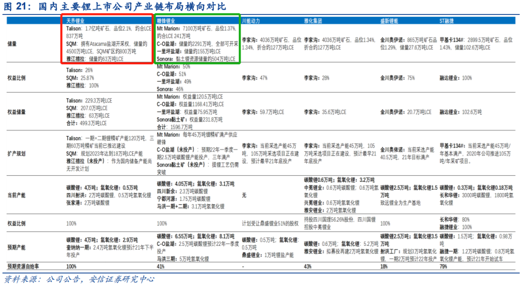Image resolution: width=523 pixels, height=285 pixels.
Task: Select the Talison: 26% entry
Action: coord(79,70)
